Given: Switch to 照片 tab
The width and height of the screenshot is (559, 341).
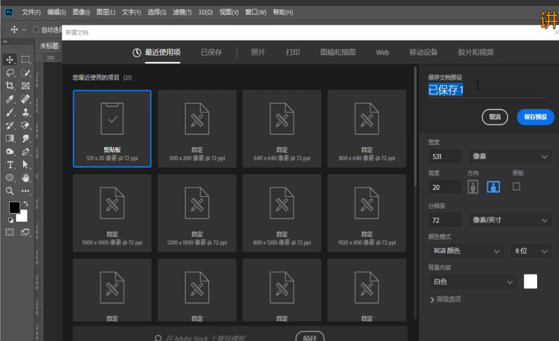Looking at the screenshot, I should click(258, 52).
